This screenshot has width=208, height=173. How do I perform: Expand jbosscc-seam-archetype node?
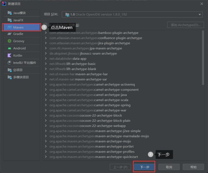click(x=46, y=53)
